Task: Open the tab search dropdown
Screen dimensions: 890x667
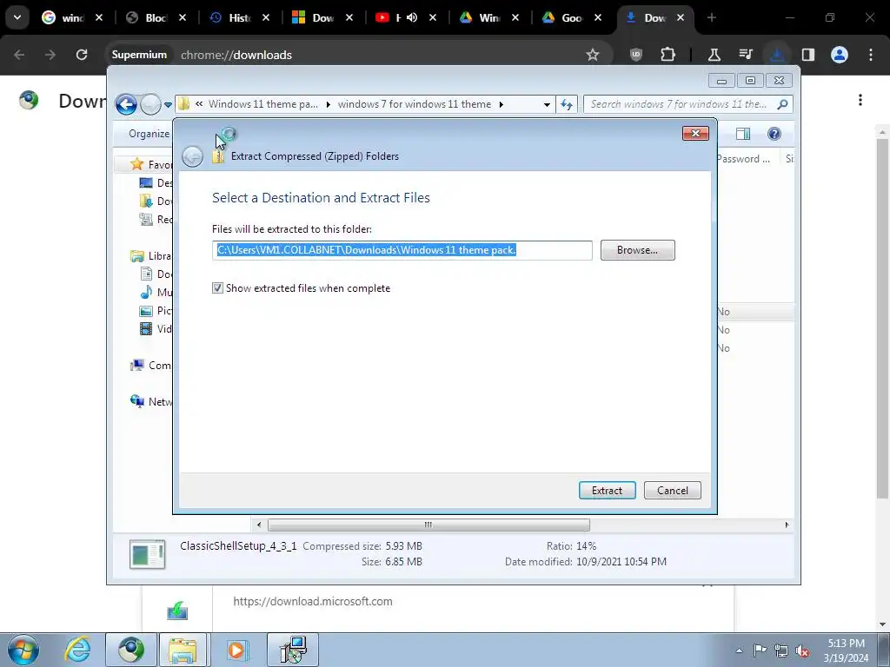Action: (x=17, y=17)
